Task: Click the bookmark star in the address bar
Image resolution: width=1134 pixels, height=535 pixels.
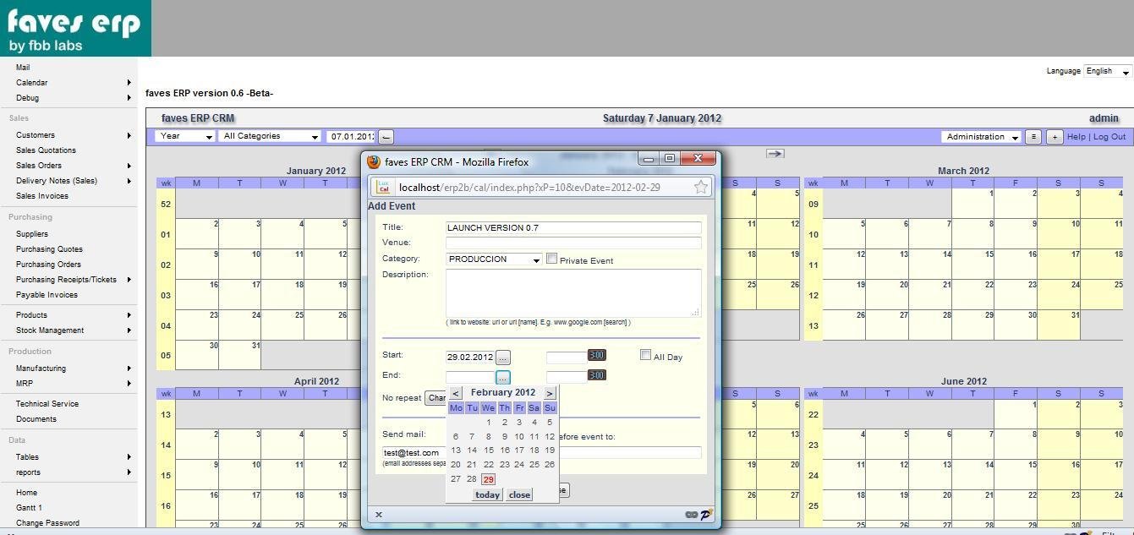Action: pyautogui.click(x=701, y=187)
